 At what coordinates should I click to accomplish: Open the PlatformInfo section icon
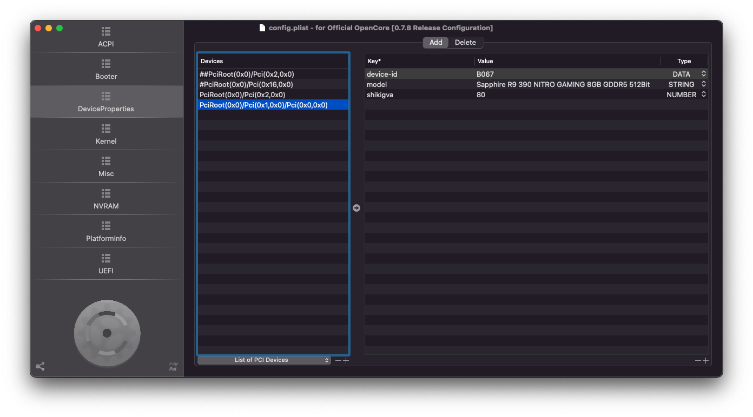(x=106, y=226)
